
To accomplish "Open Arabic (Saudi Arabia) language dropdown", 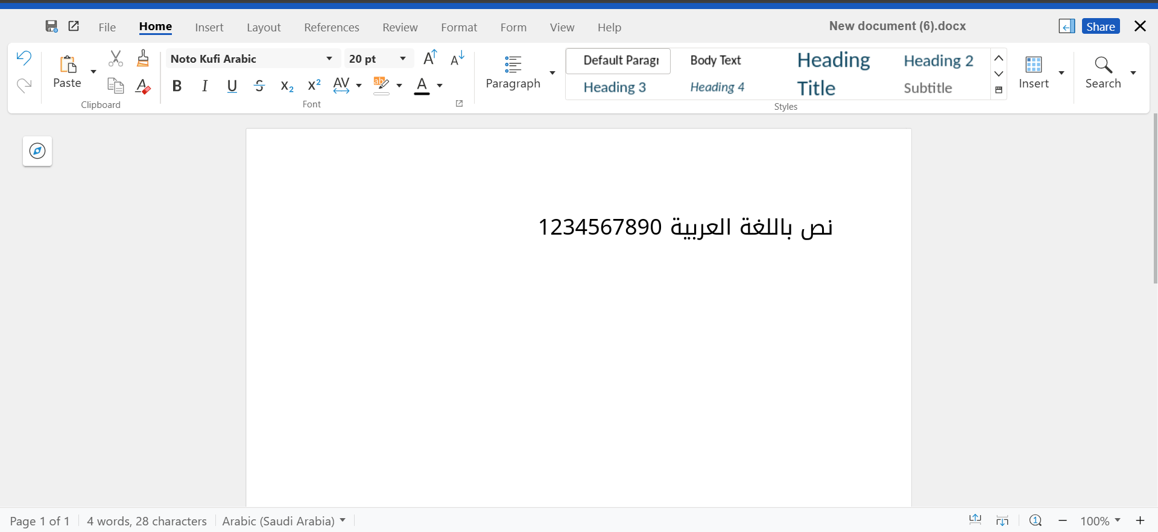I will pos(343,521).
